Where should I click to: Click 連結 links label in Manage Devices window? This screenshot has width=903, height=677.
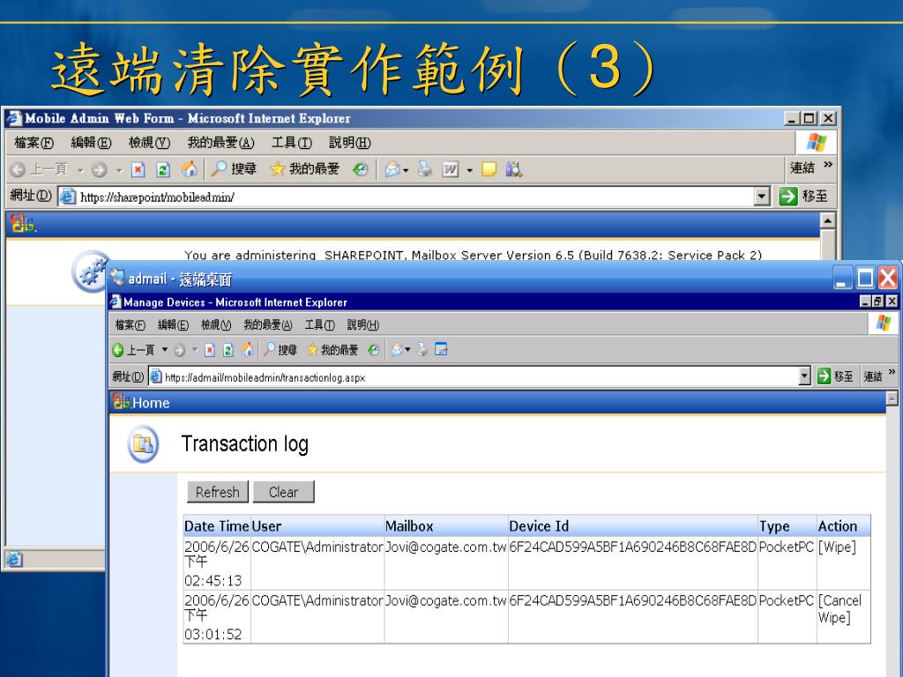click(873, 376)
